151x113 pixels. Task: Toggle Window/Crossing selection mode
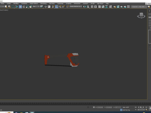(x=16, y=7)
